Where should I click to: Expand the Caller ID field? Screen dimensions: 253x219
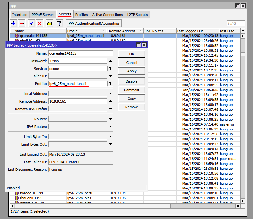(x=110, y=76)
